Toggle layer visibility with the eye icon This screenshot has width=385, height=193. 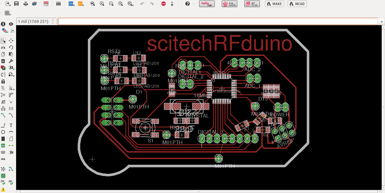pos(11,24)
